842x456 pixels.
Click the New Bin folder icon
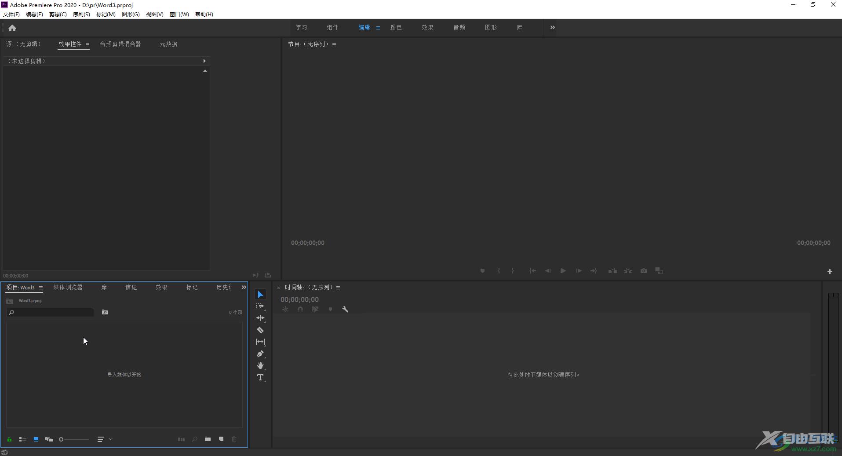[208, 439]
